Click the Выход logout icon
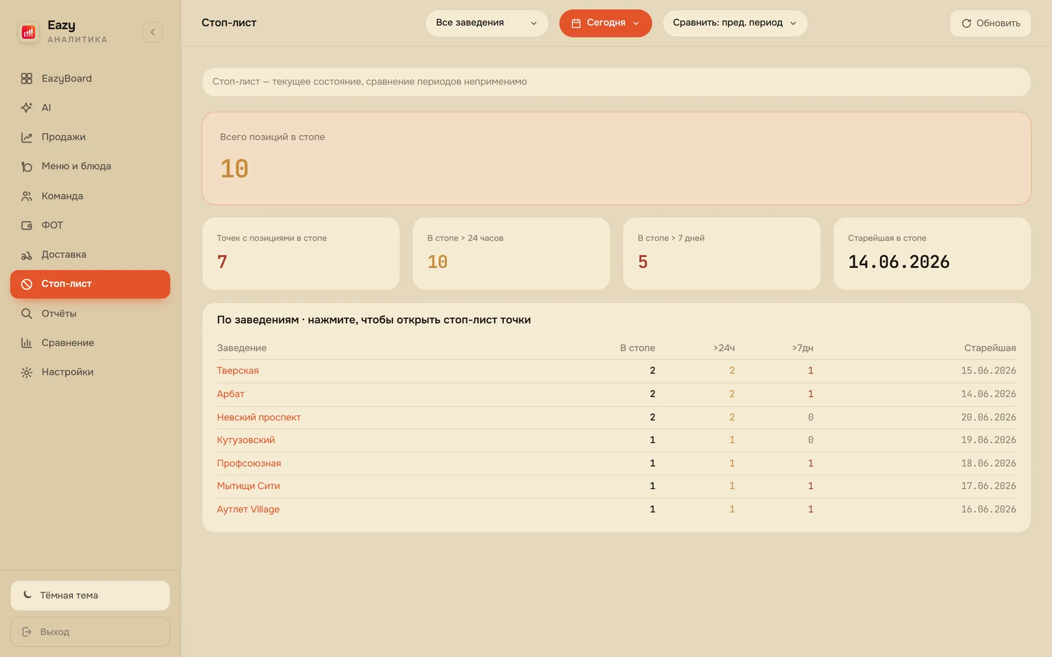The width and height of the screenshot is (1052, 657). 27,631
